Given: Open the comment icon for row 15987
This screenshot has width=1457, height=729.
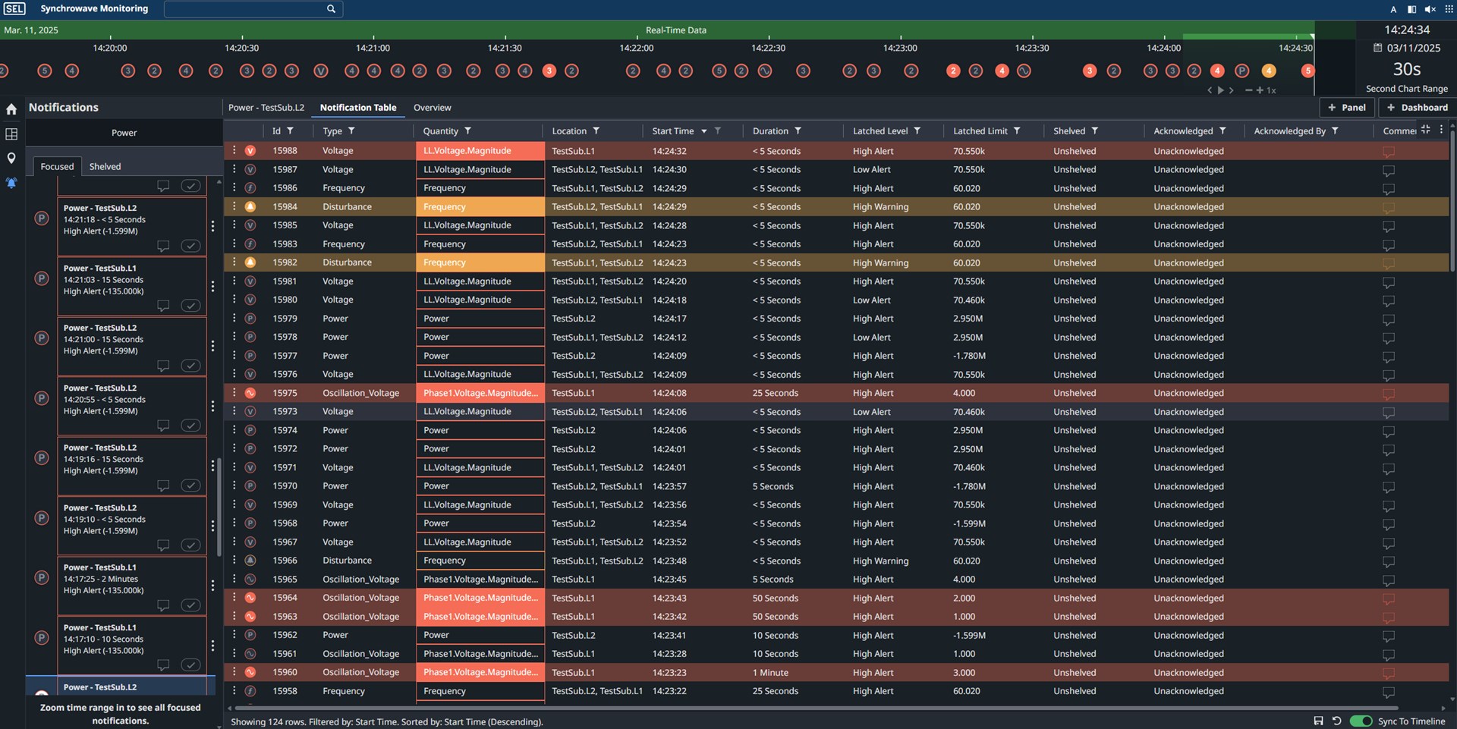Looking at the screenshot, I should pos(1389,170).
